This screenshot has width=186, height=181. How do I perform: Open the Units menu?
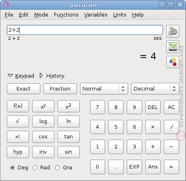[120, 14]
